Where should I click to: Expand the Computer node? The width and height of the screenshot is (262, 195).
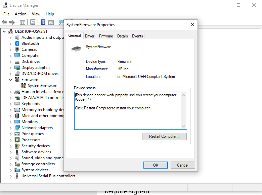pyautogui.click(x=10, y=56)
